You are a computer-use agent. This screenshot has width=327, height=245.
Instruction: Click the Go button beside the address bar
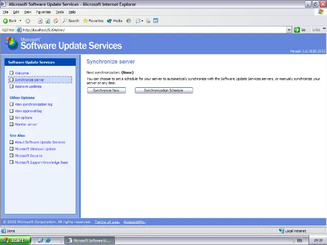[300, 30]
